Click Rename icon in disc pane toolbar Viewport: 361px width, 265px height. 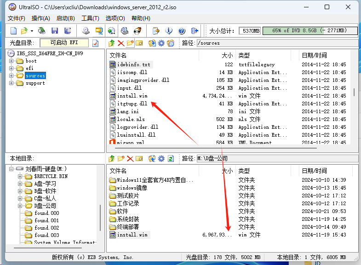[139, 43]
